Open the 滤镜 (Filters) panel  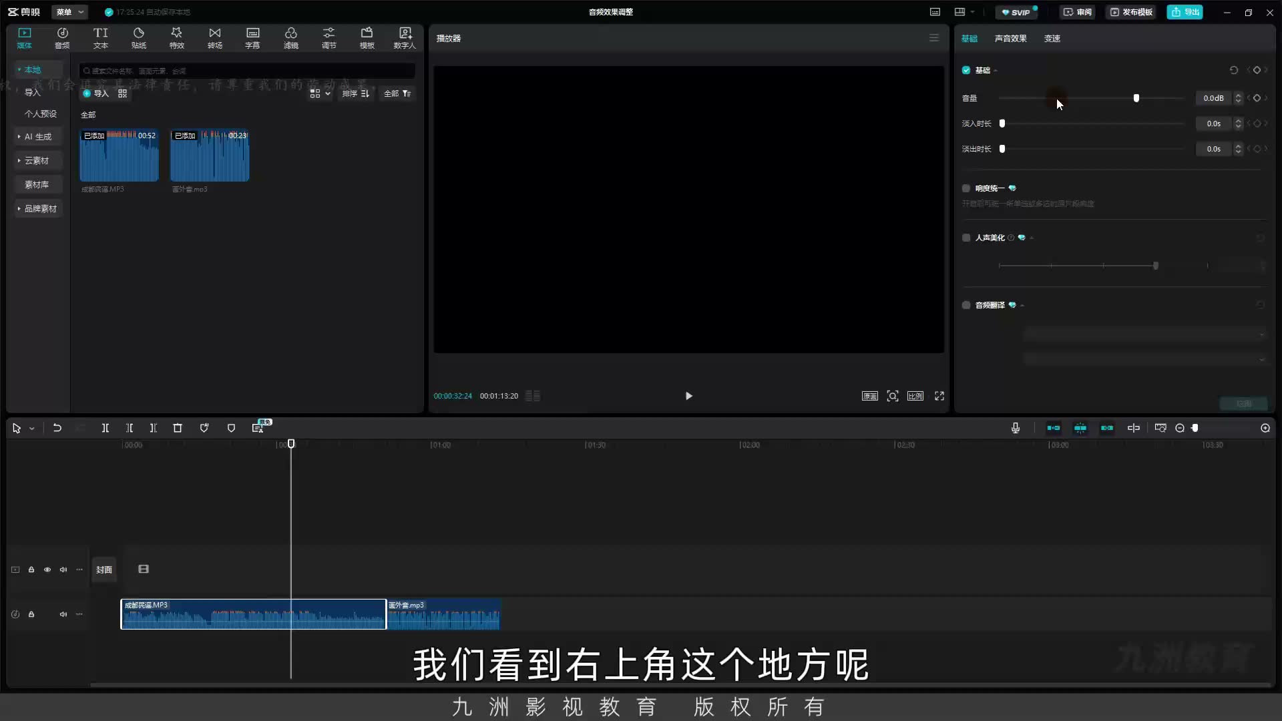[x=290, y=38]
